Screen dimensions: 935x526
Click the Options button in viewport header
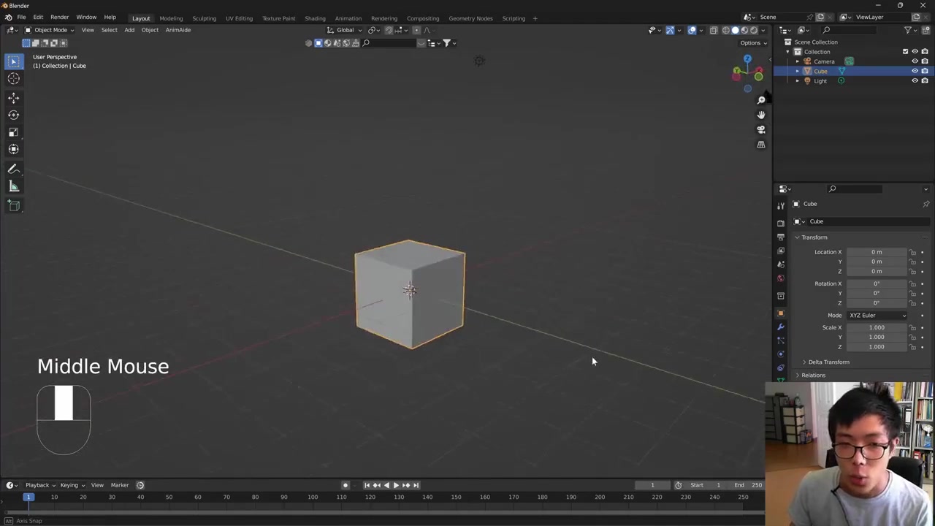pos(752,42)
